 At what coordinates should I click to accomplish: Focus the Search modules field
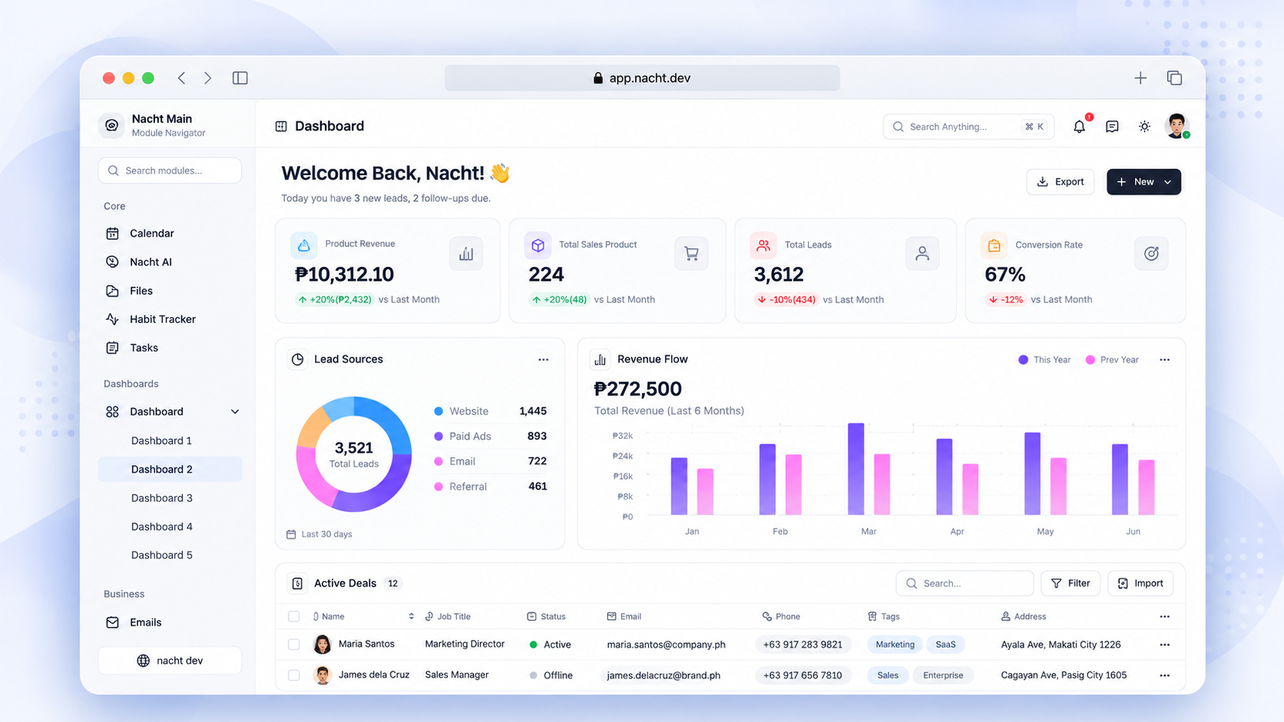click(170, 170)
